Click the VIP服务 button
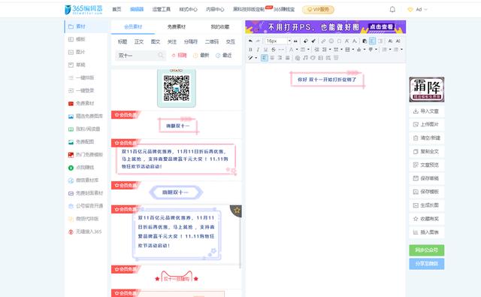The height and width of the screenshot is (297, 481). tap(318, 10)
